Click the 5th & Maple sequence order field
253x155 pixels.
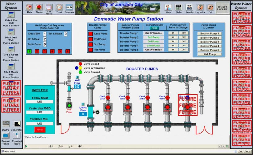coord(65,34)
